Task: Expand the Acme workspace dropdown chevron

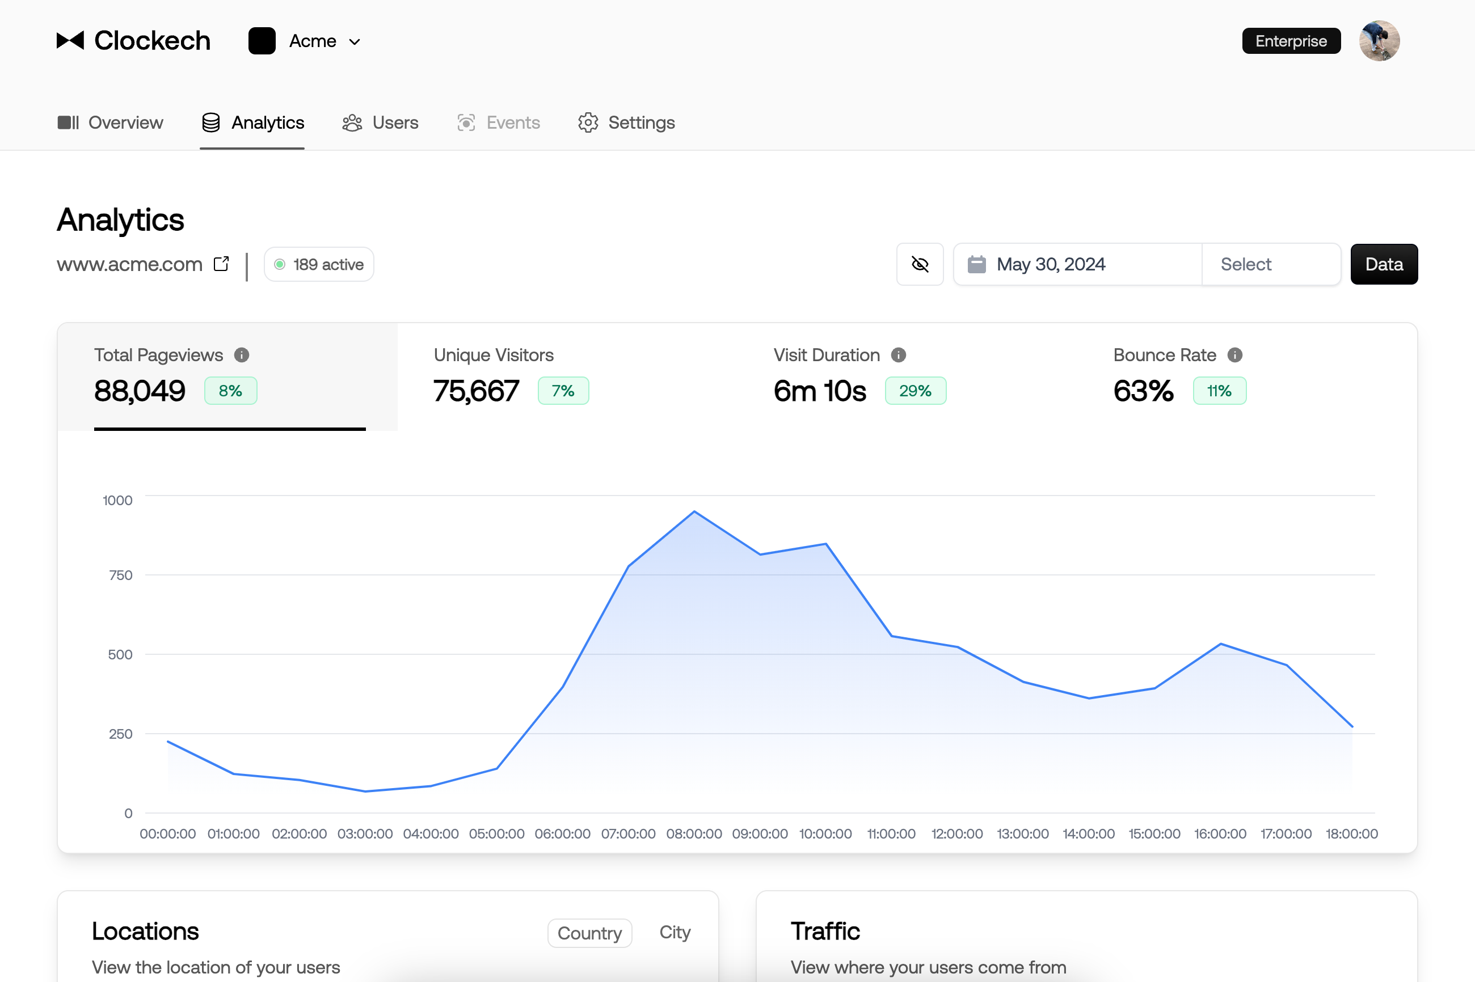Action: [x=355, y=42]
